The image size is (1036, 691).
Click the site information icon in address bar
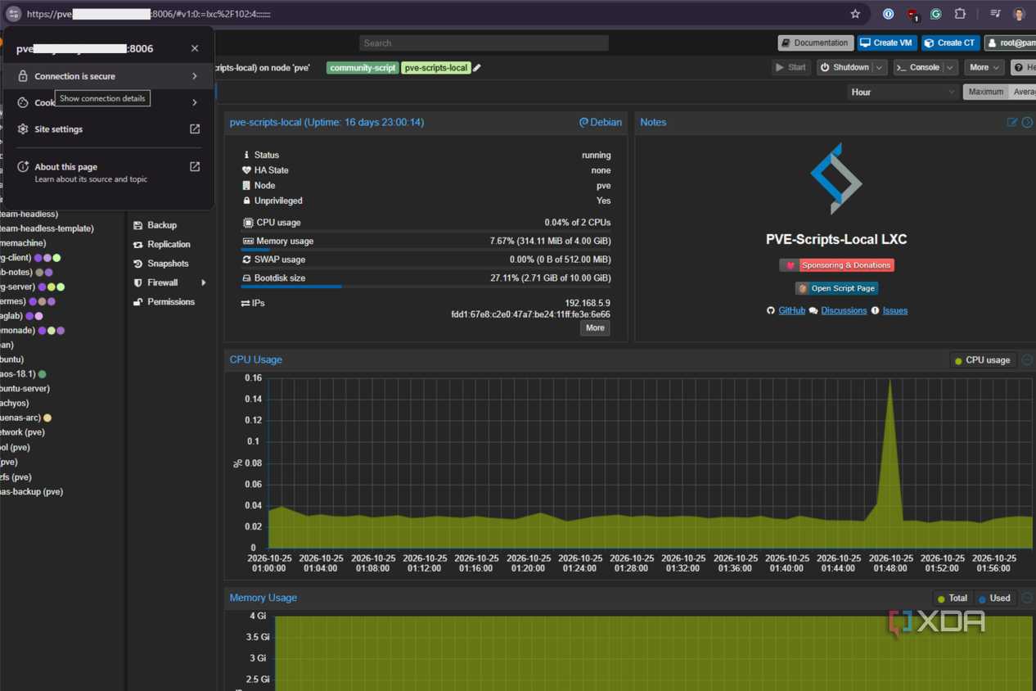click(13, 14)
